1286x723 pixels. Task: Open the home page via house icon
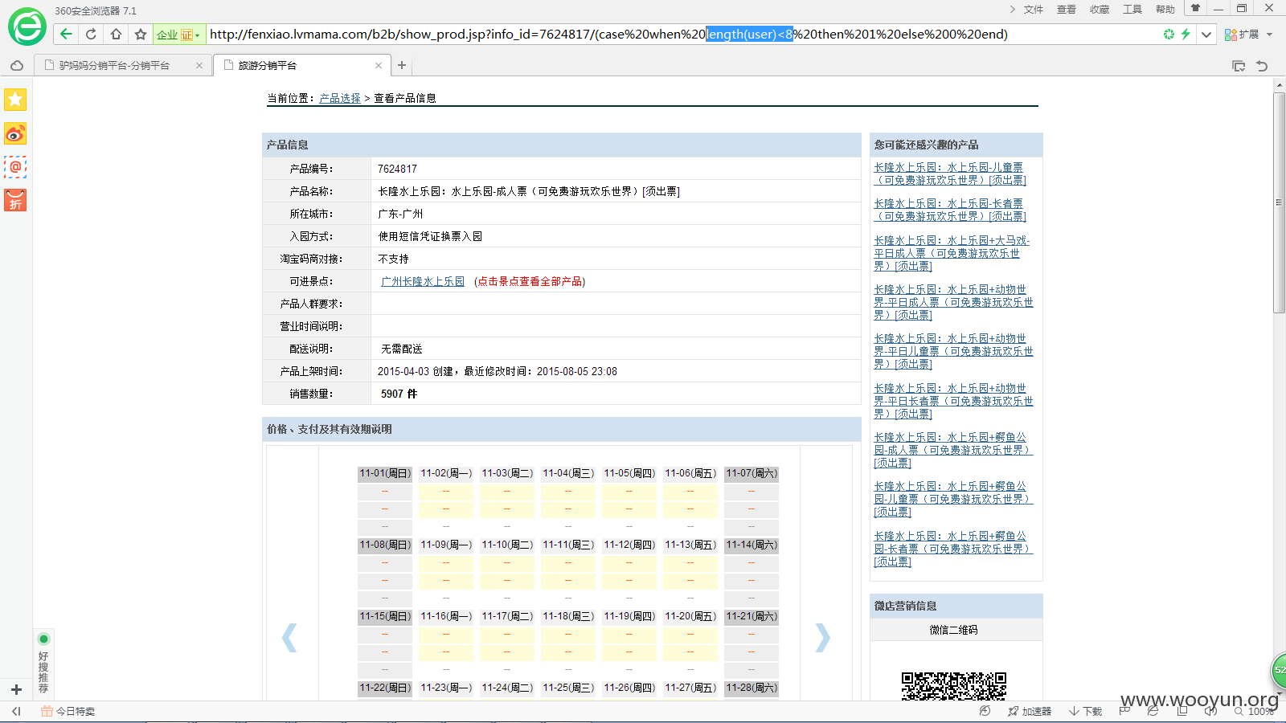coord(116,34)
